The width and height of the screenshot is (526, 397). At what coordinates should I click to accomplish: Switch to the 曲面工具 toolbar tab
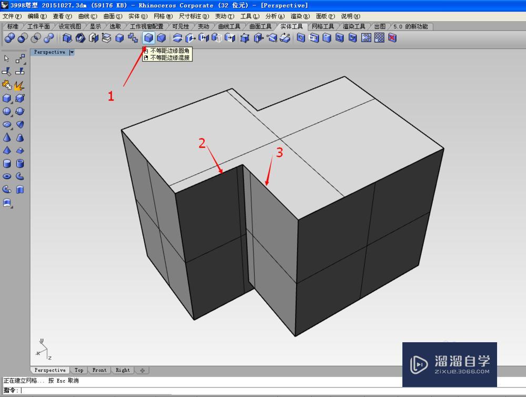260,26
